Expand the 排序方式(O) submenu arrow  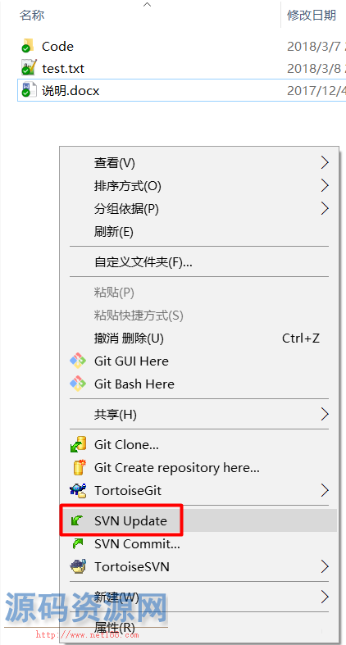[x=325, y=186]
